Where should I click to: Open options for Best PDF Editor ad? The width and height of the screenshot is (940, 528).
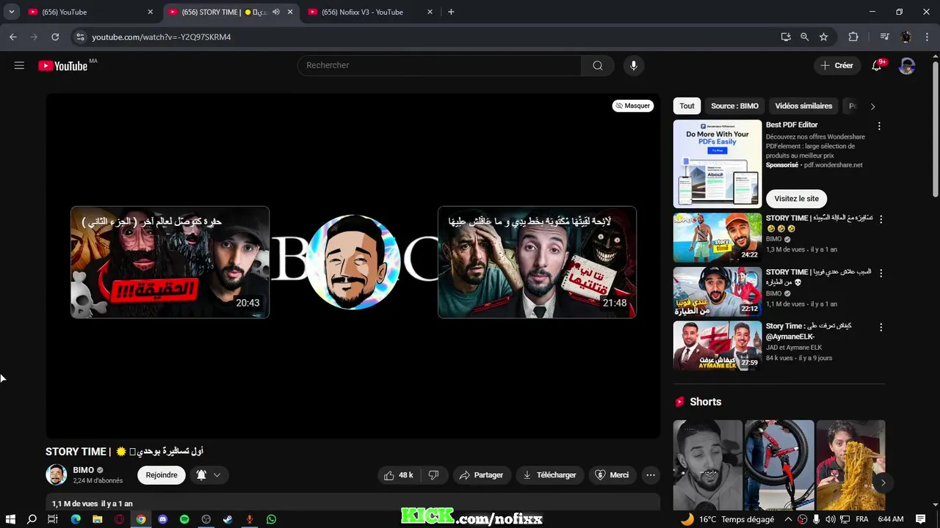879,126
